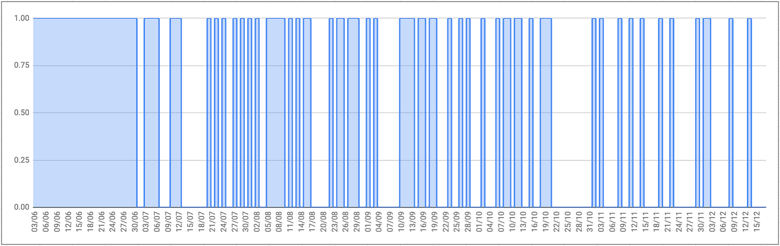The height and width of the screenshot is (246, 780).
Task: Select the 19/09 date label
Action: (434, 221)
